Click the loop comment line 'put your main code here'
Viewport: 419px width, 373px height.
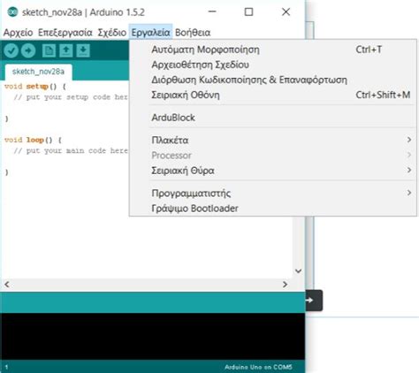pos(71,151)
